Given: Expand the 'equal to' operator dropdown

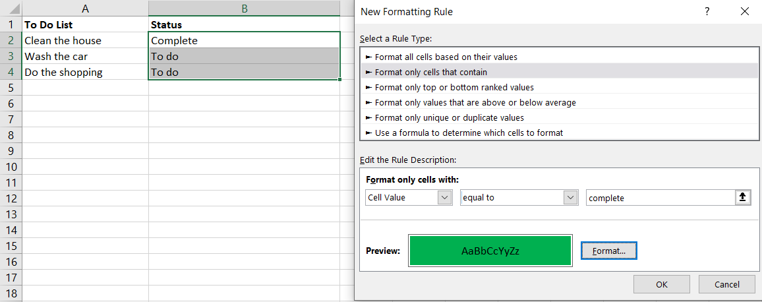Looking at the screenshot, I should coord(571,197).
